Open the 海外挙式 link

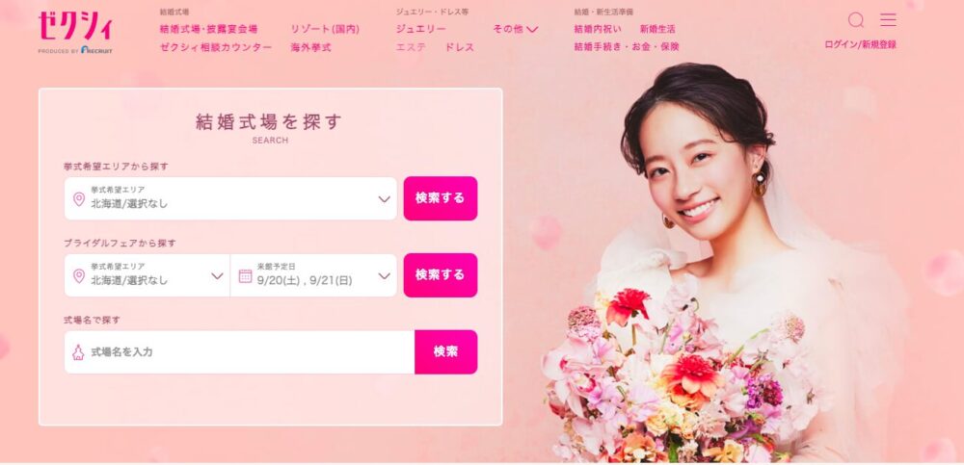tap(311, 47)
